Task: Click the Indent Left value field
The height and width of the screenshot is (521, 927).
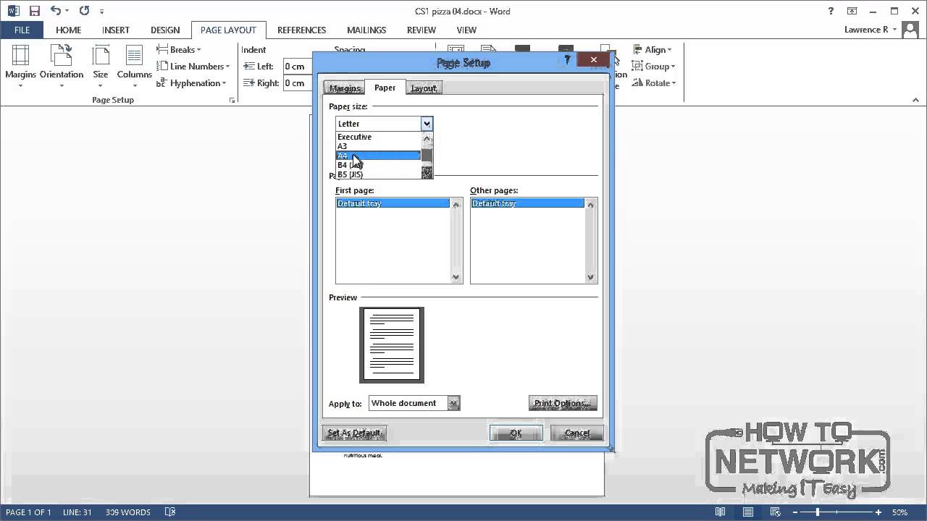Action: pyautogui.click(x=298, y=67)
